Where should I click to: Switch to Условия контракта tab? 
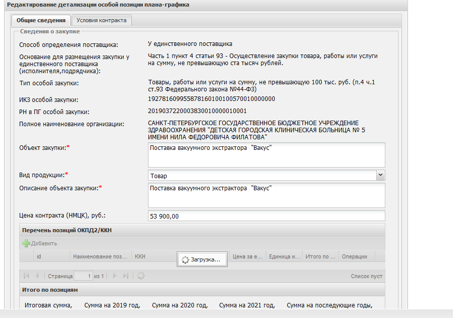(x=102, y=20)
